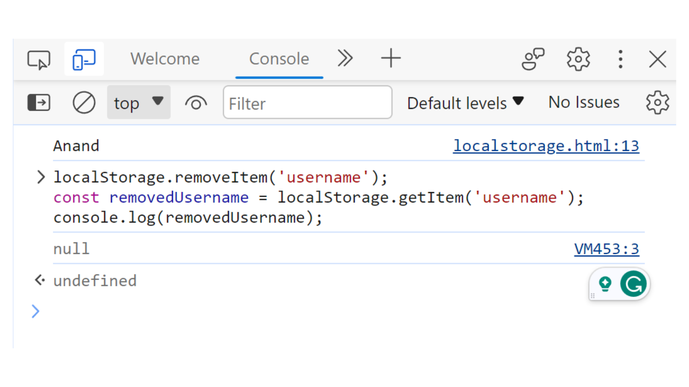
Task: Click the const removedUsername code line
Action: 318,197
